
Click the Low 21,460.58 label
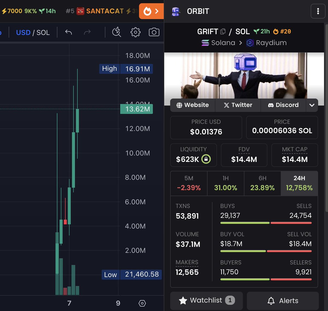click(x=132, y=274)
